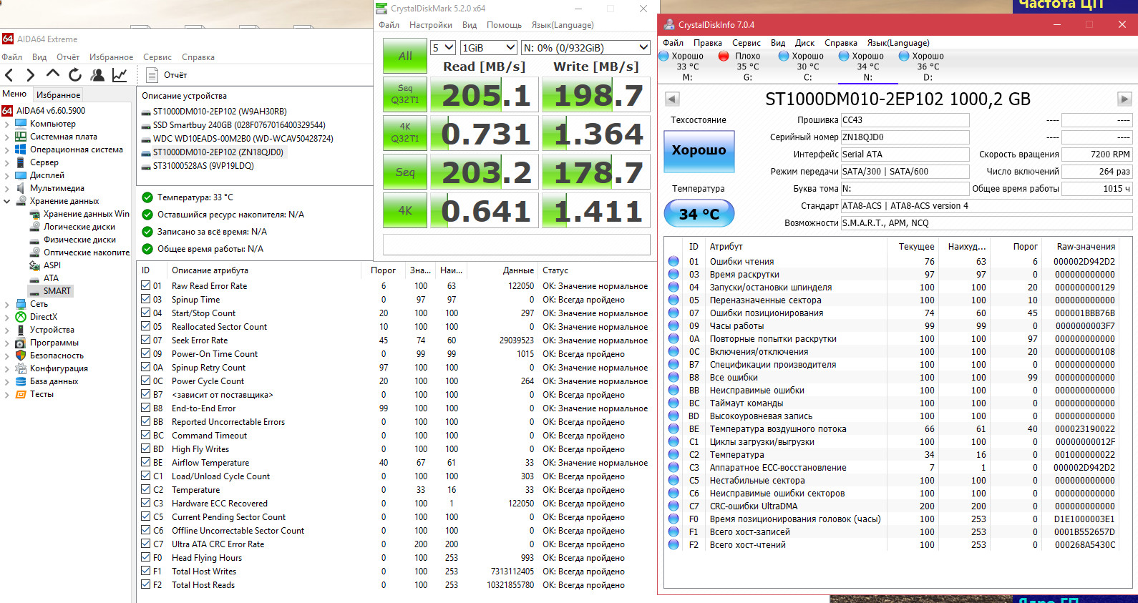Screen dimensions: 1138x603
Task: Run all CrystalDiskMark tests with All button
Action: point(405,56)
